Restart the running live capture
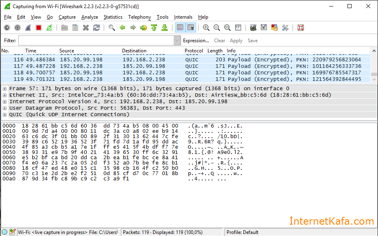Screen dimensions: 378x236 49,28
